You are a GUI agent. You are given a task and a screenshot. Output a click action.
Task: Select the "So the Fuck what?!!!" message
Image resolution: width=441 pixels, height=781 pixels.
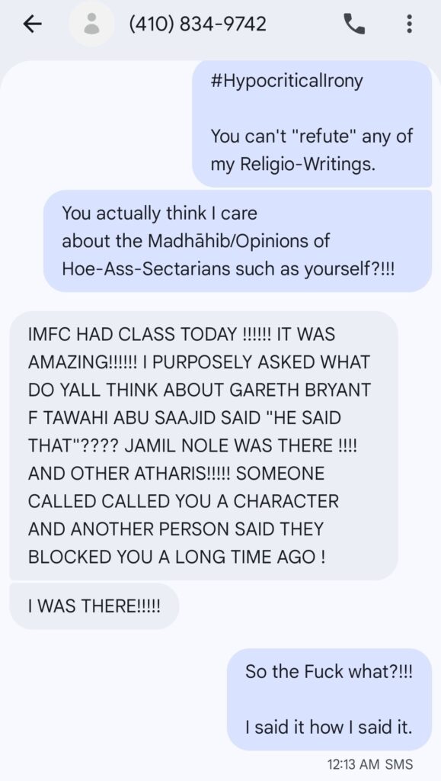pos(329,699)
